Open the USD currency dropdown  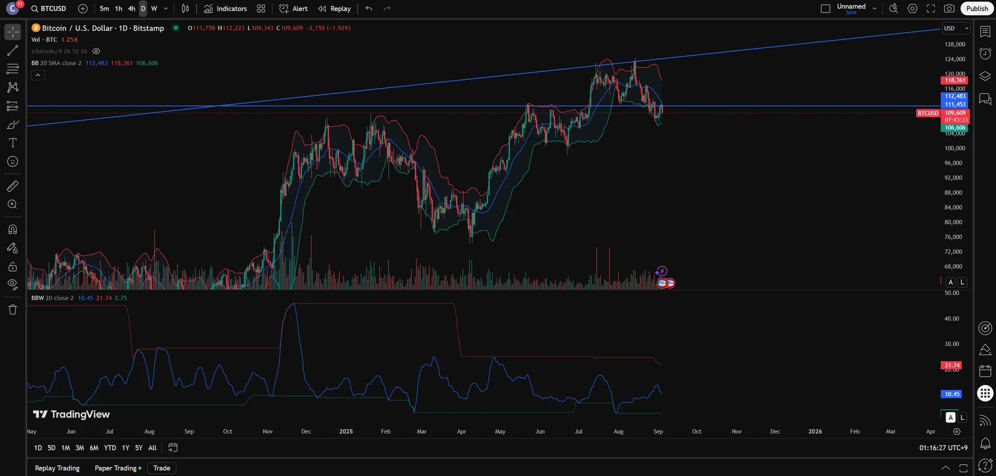point(956,28)
